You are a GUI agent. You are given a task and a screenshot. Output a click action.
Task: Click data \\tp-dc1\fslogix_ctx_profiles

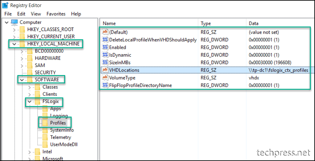[278, 70]
